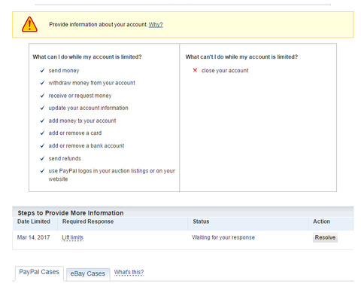
Task: Click the Waiting for your response status
Action: pyautogui.click(x=223, y=237)
